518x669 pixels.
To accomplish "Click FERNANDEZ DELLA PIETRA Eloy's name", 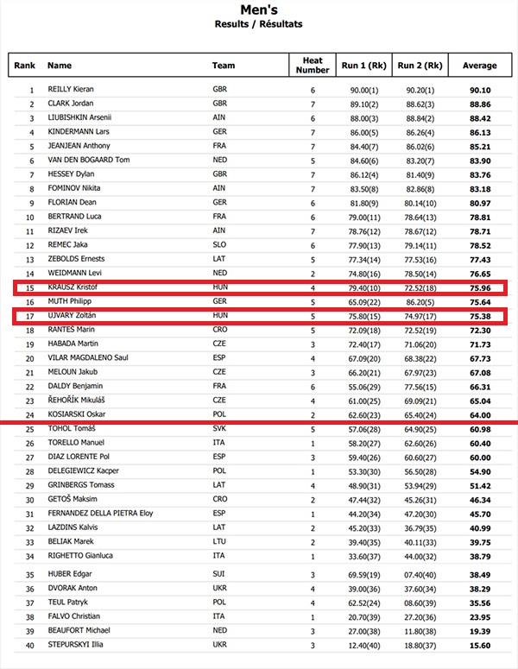I will pyautogui.click(x=100, y=514).
